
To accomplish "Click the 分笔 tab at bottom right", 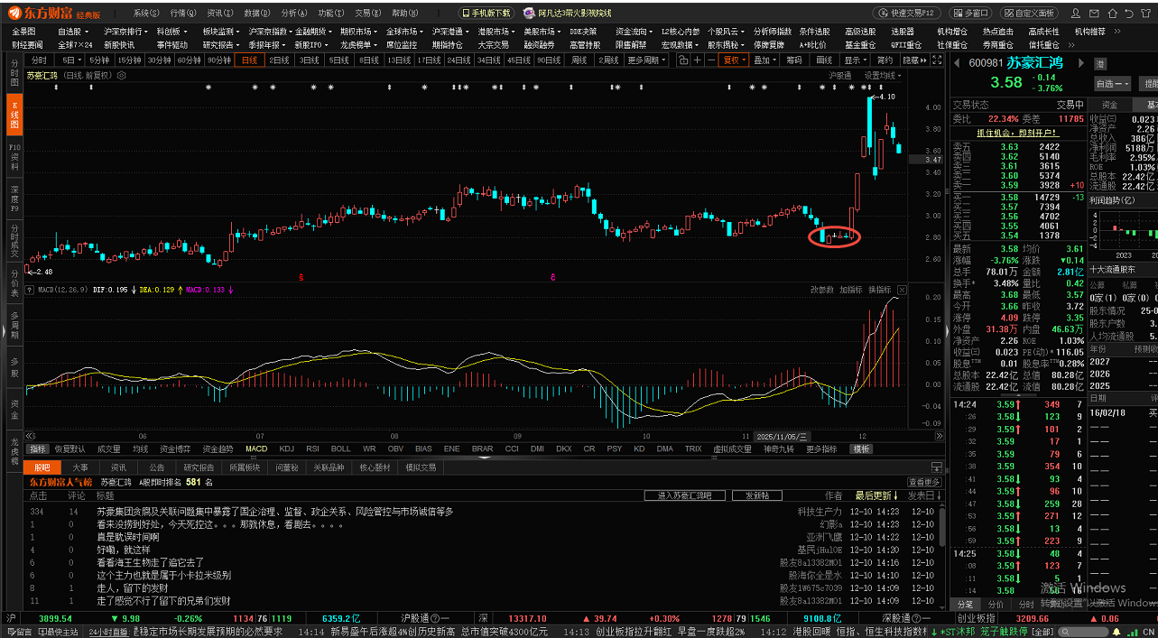I will (965, 604).
